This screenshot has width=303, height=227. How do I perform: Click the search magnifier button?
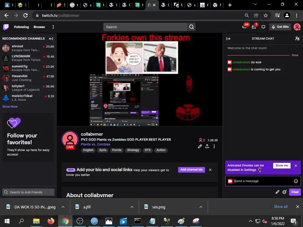click(191, 27)
